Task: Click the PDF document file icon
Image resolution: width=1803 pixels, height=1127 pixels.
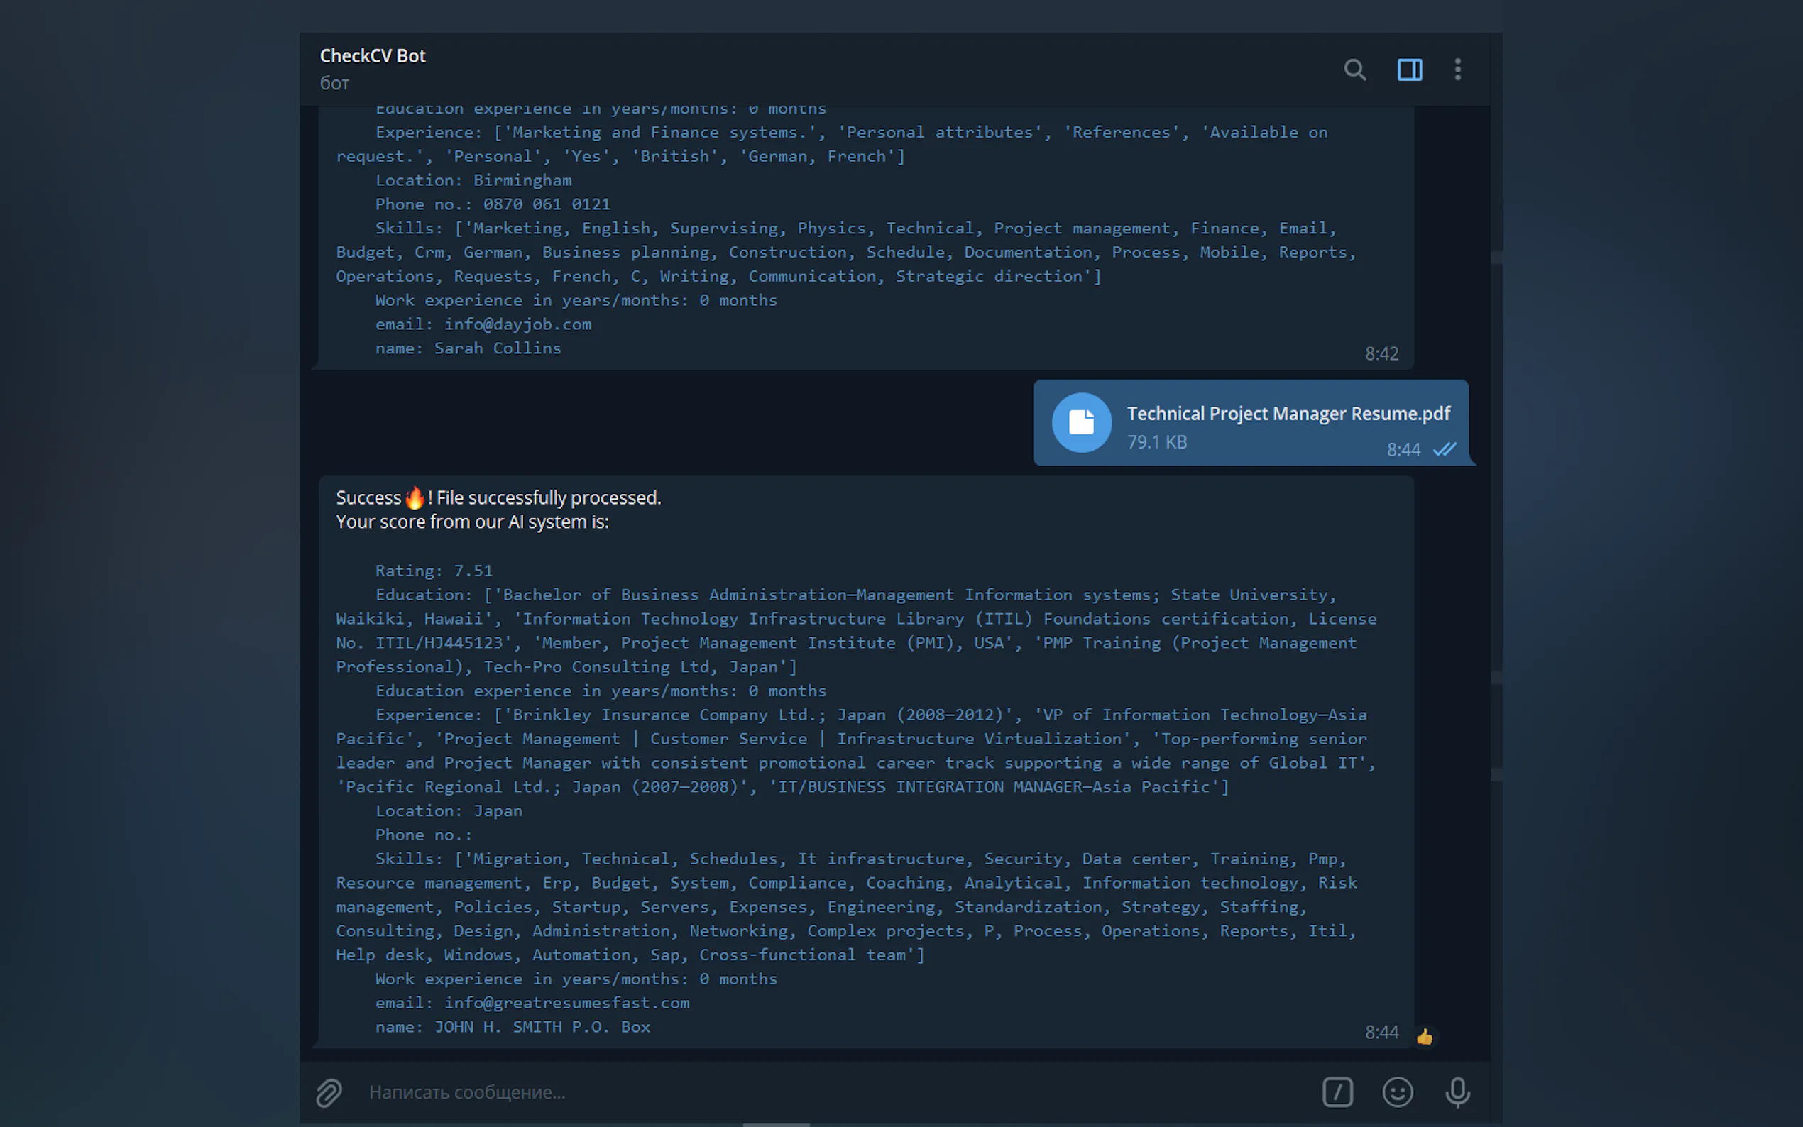Action: tap(1082, 423)
